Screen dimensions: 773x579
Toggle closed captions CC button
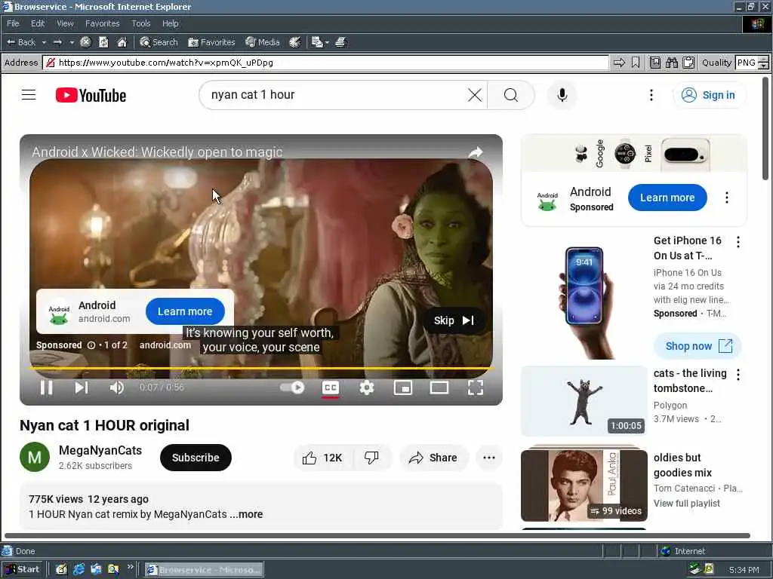[x=331, y=388]
